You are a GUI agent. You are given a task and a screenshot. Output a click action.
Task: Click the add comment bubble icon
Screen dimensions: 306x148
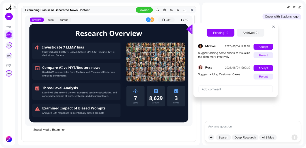click(164, 10)
